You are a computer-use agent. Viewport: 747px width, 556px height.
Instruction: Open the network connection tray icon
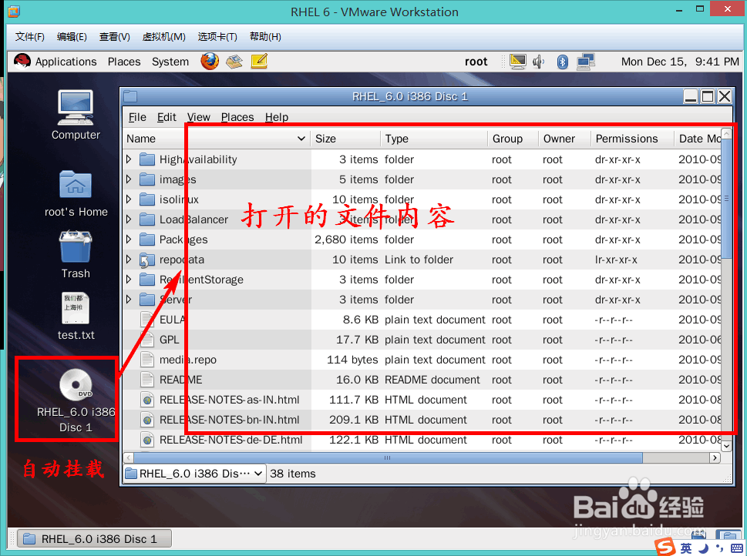coord(586,62)
